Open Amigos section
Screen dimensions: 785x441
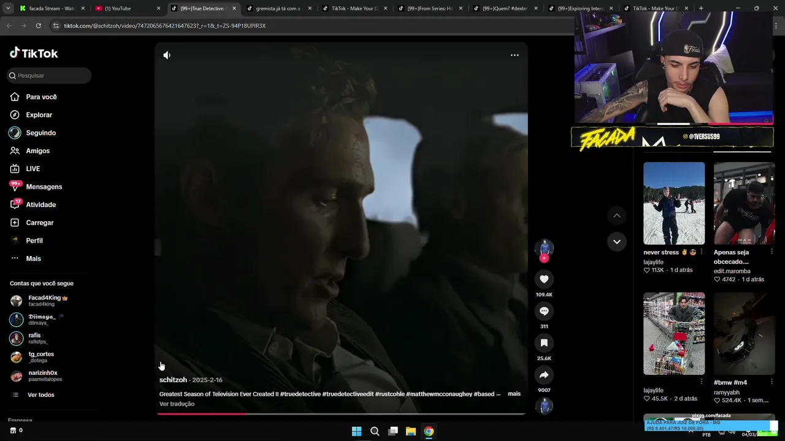[x=30, y=151]
